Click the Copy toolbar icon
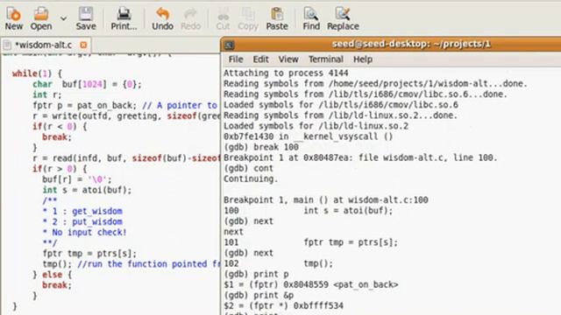The height and width of the screenshot is (315, 561). [x=248, y=18]
